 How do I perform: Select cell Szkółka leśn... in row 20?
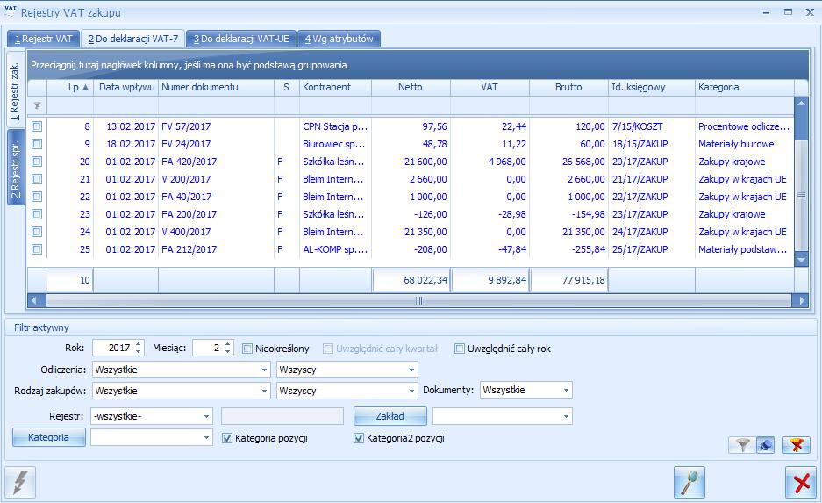[x=335, y=162]
